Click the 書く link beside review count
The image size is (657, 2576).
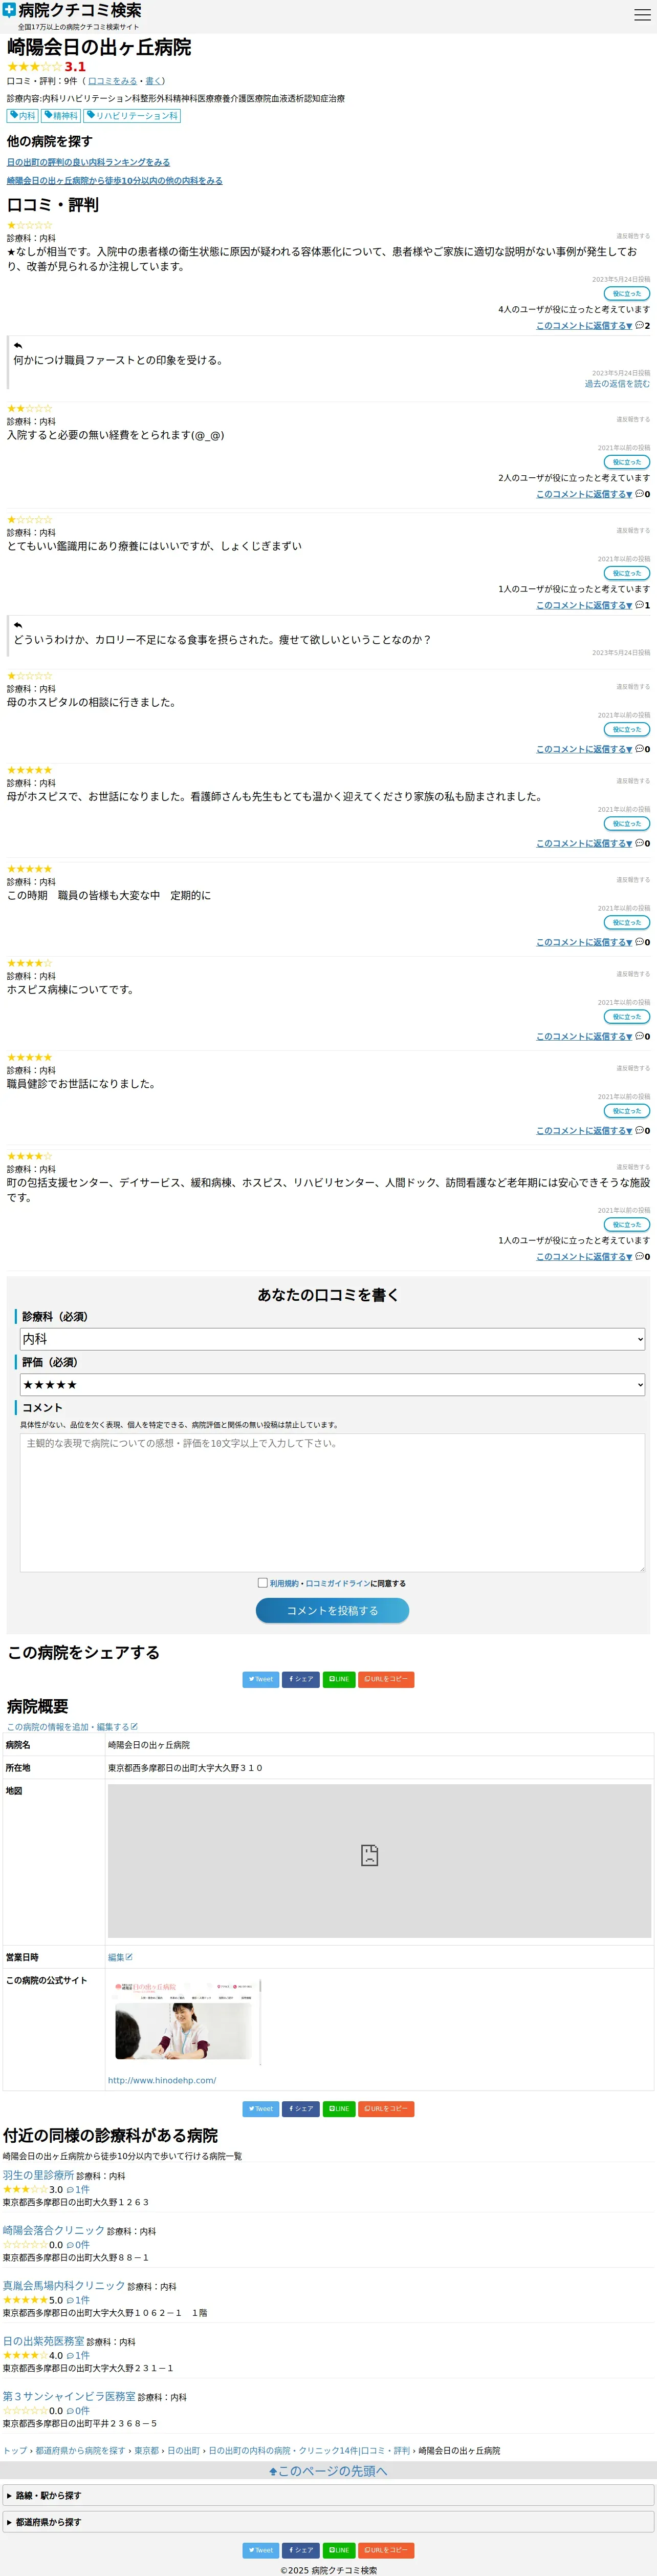(x=153, y=81)
